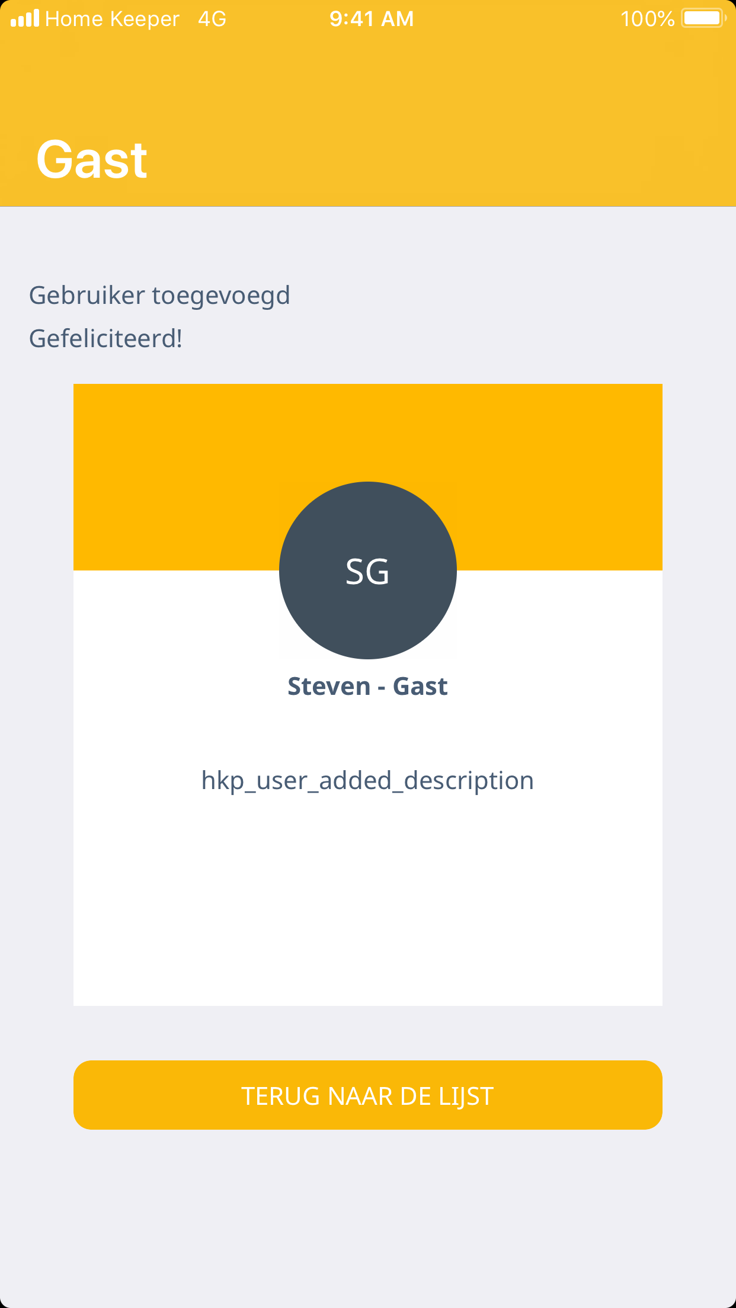Tap the Home Keeper carrier label
This screenshot has height=1308, width=736.
pyautogui.click(x=112, y=19)
